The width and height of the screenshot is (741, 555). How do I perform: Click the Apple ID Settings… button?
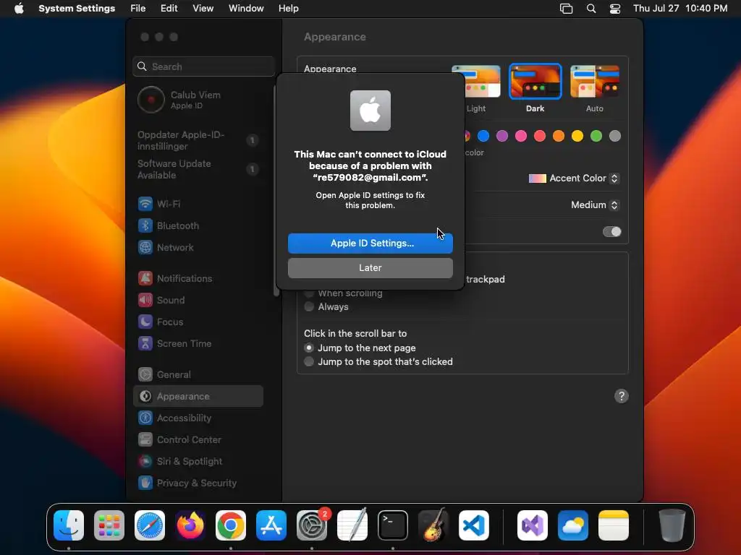pos(370,243)
